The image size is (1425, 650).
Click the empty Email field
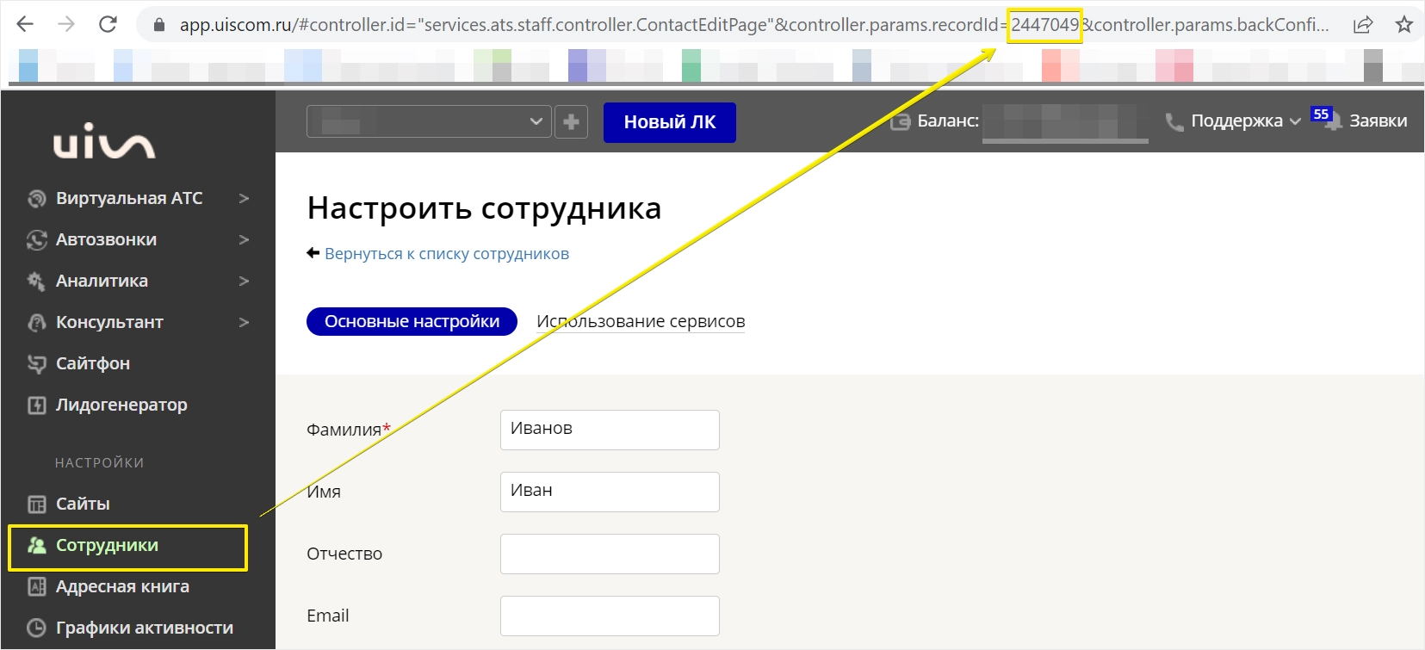point(610,616)
